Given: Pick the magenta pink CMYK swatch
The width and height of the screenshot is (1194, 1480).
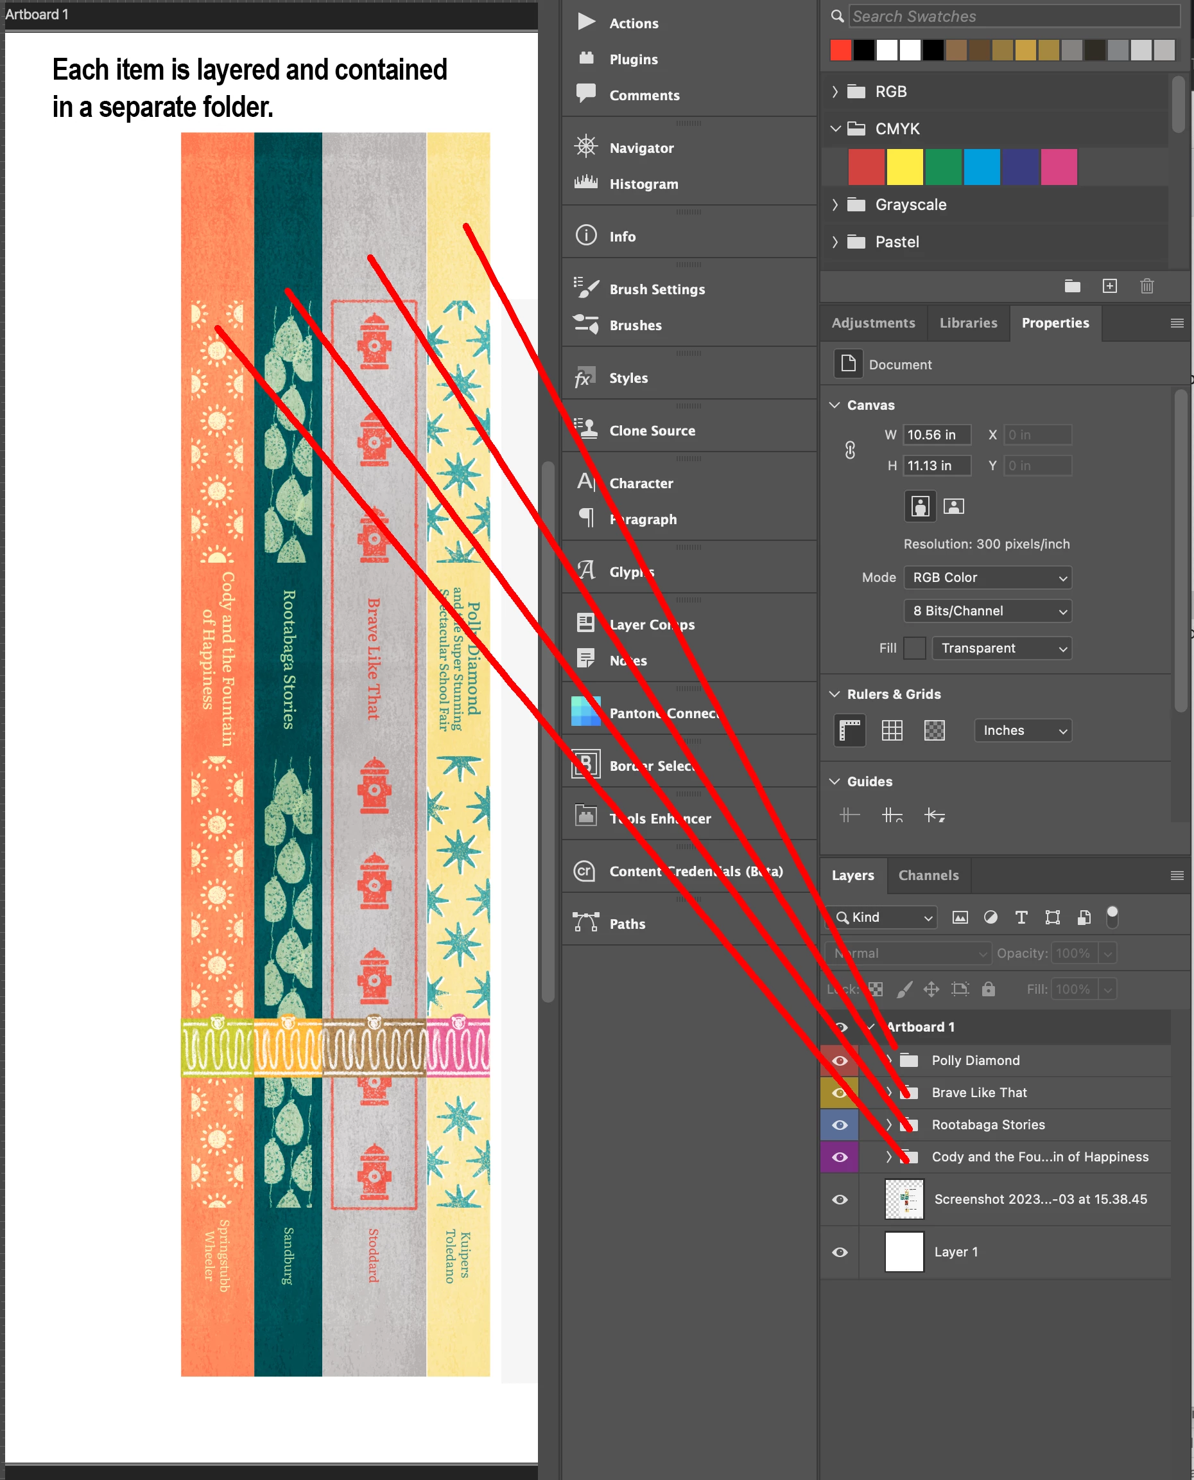Looking at the screenshot, I should coord(1059,167).
